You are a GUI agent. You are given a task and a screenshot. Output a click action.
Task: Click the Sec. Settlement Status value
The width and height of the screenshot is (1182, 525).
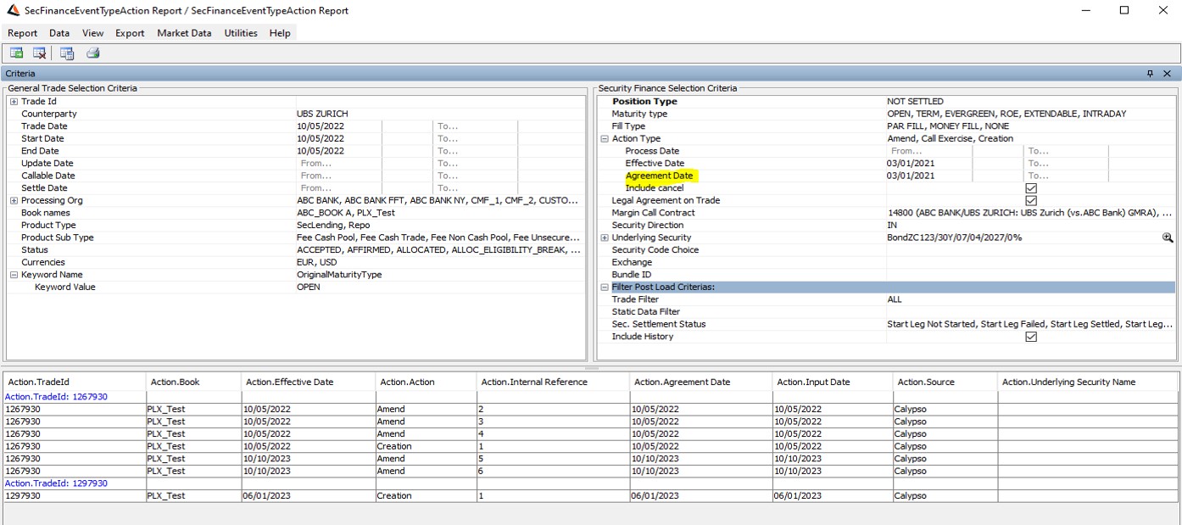pos(1030,324)
